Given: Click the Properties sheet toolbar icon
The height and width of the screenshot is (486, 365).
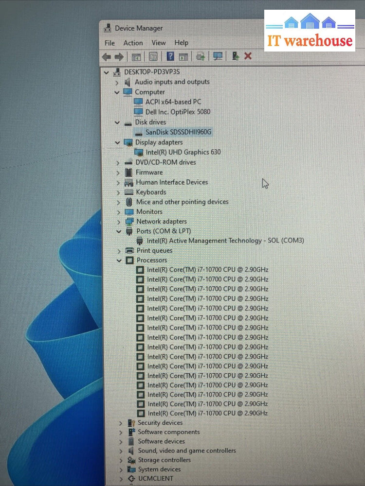Looking at the screenshot, I should click(x=153, y=57).
